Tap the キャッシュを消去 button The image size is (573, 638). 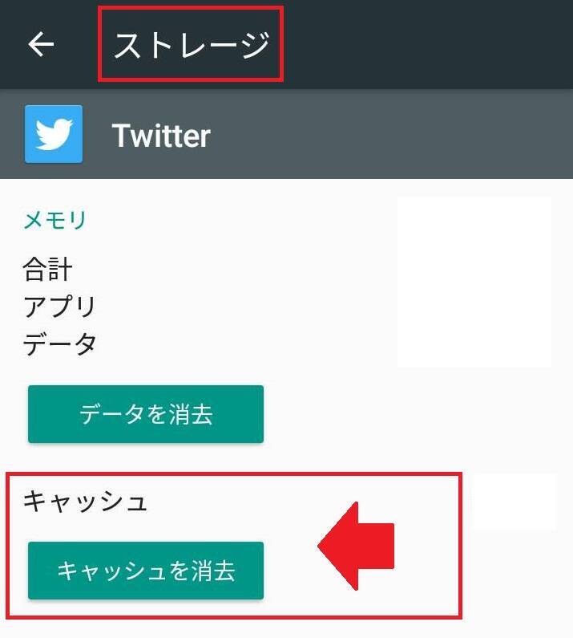(x=146, y=570)
